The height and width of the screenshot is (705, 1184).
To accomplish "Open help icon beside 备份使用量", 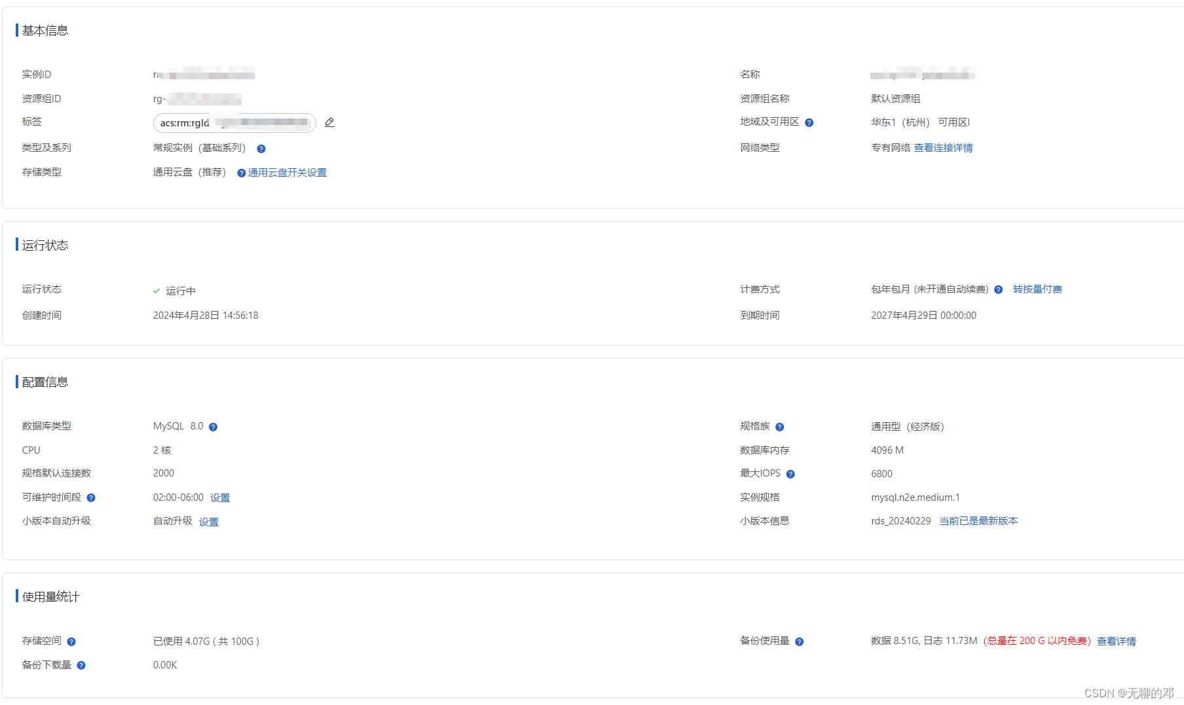I will [x=800, y=642].
